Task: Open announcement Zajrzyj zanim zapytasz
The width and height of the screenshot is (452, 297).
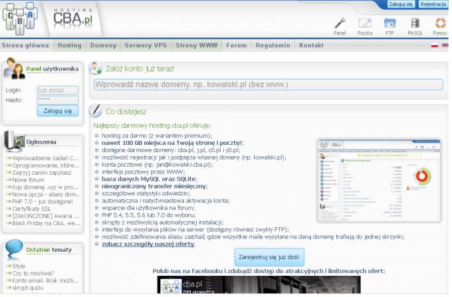Action: pyautogui.click(x=41, y=173)
